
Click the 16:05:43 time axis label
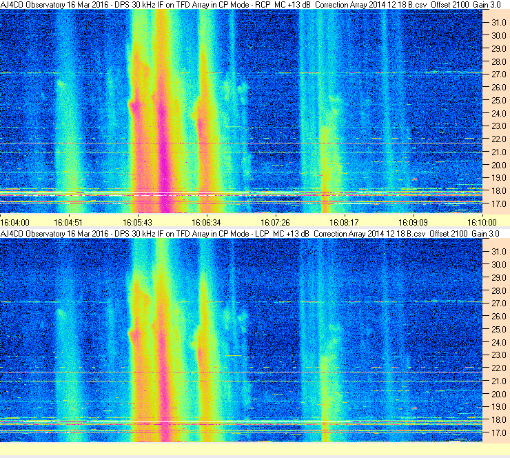pyautogui.click(x=137, y=223)
